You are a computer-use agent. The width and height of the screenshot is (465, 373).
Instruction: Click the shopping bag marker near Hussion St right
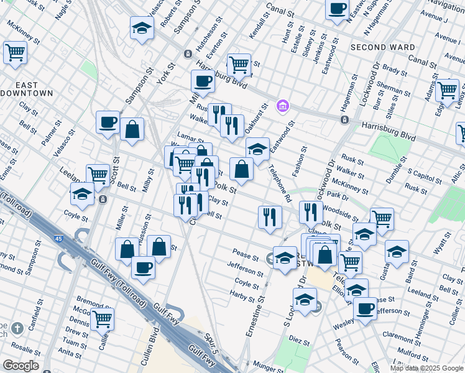tap(159, 249)
